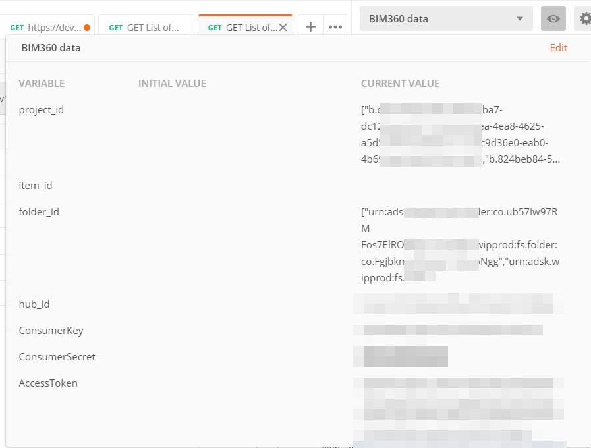This screenshot has width=591, height=448.
Task: Select the folder_id variable name
Action: pos(39,212)
